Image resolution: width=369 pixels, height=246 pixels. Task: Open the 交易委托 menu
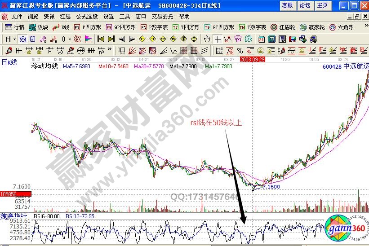coord(164,16)
